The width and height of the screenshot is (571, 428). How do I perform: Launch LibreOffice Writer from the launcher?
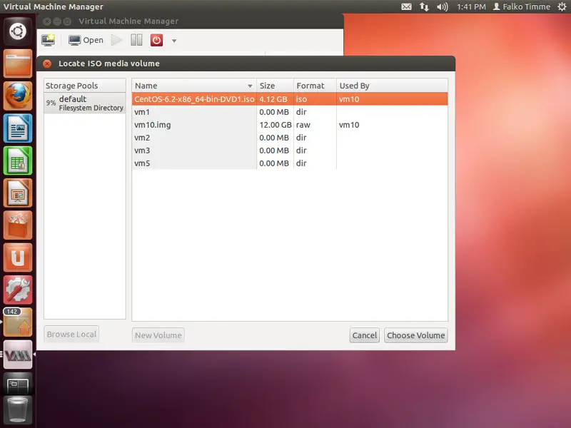pos(17,128)
